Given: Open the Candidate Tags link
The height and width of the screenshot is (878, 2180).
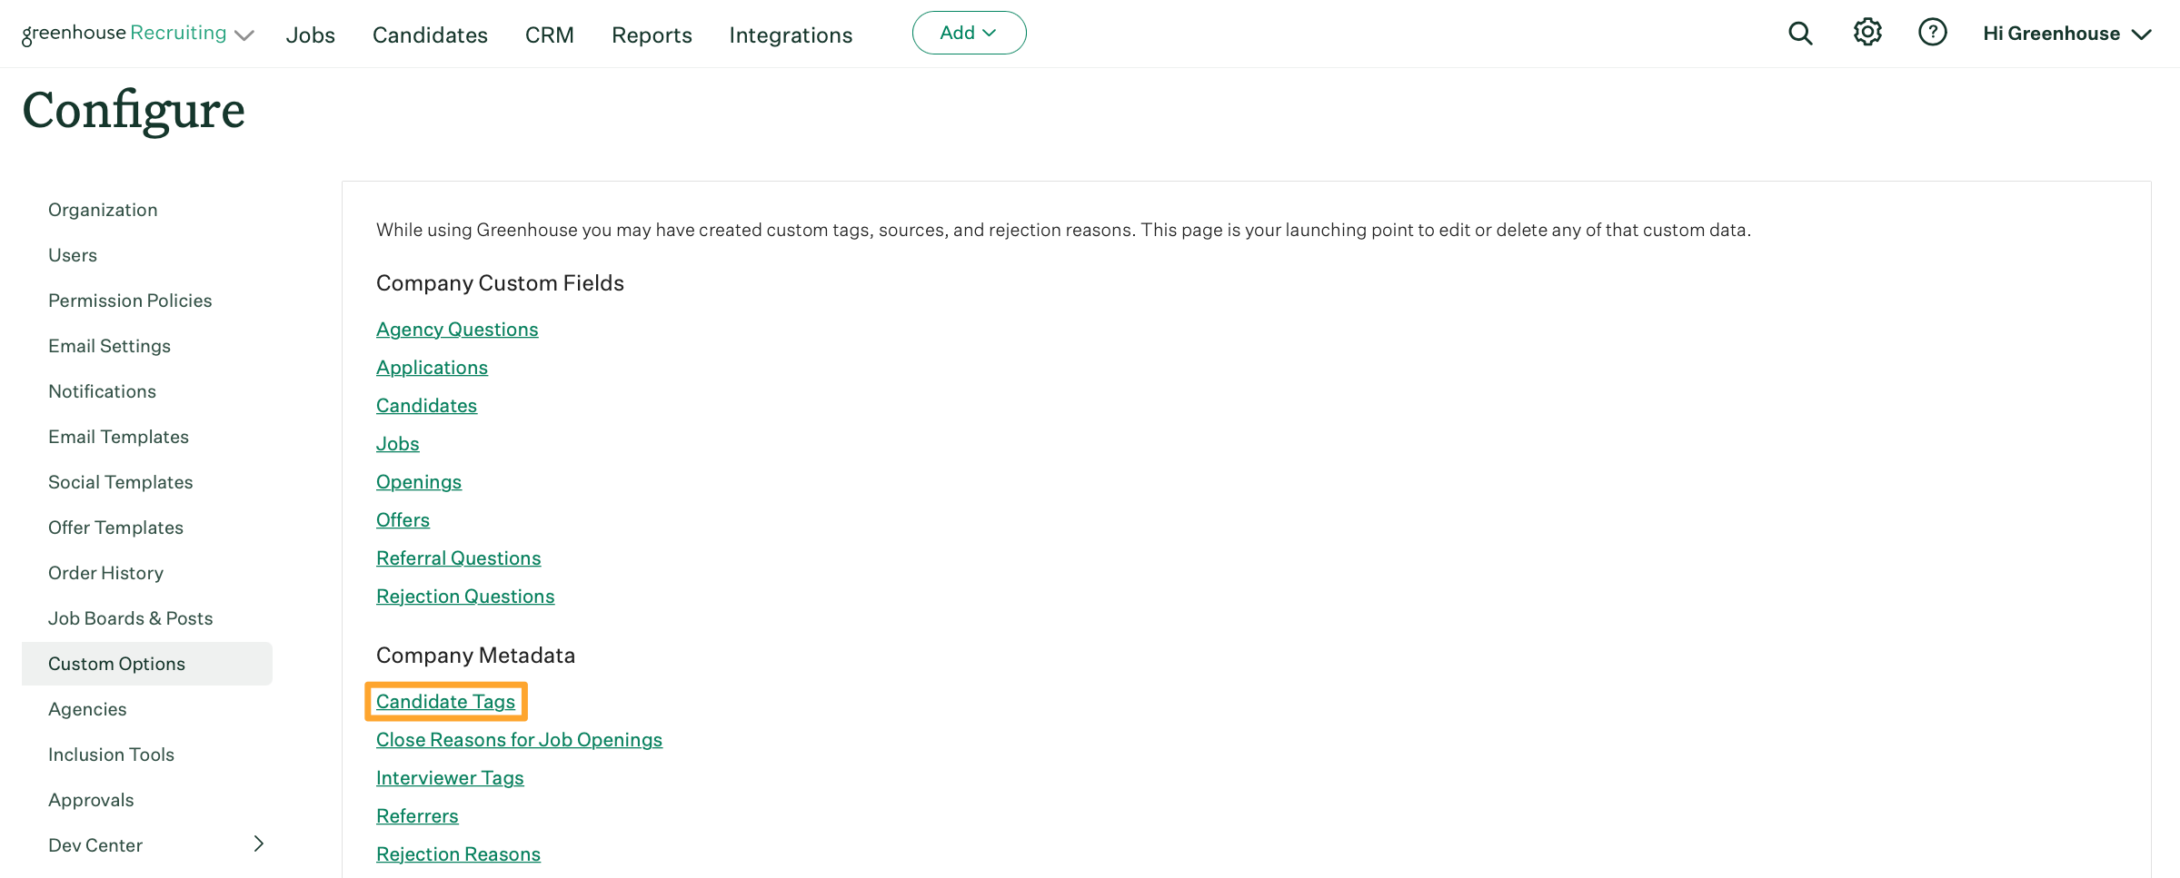Looking at the screenshot, I should click(x=445, y=702).
